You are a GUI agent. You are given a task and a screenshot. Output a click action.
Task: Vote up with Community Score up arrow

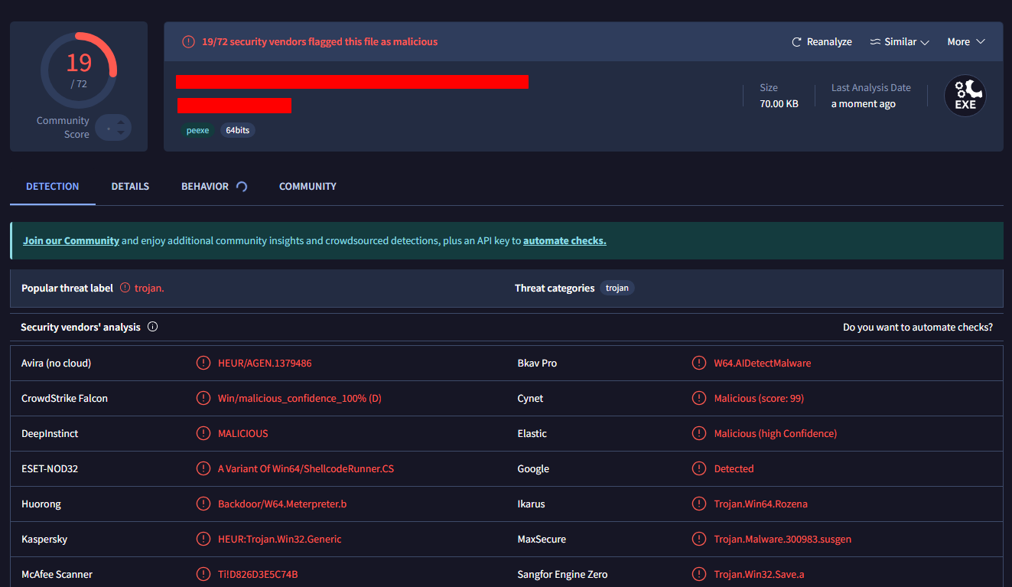[x=121, y=122]
